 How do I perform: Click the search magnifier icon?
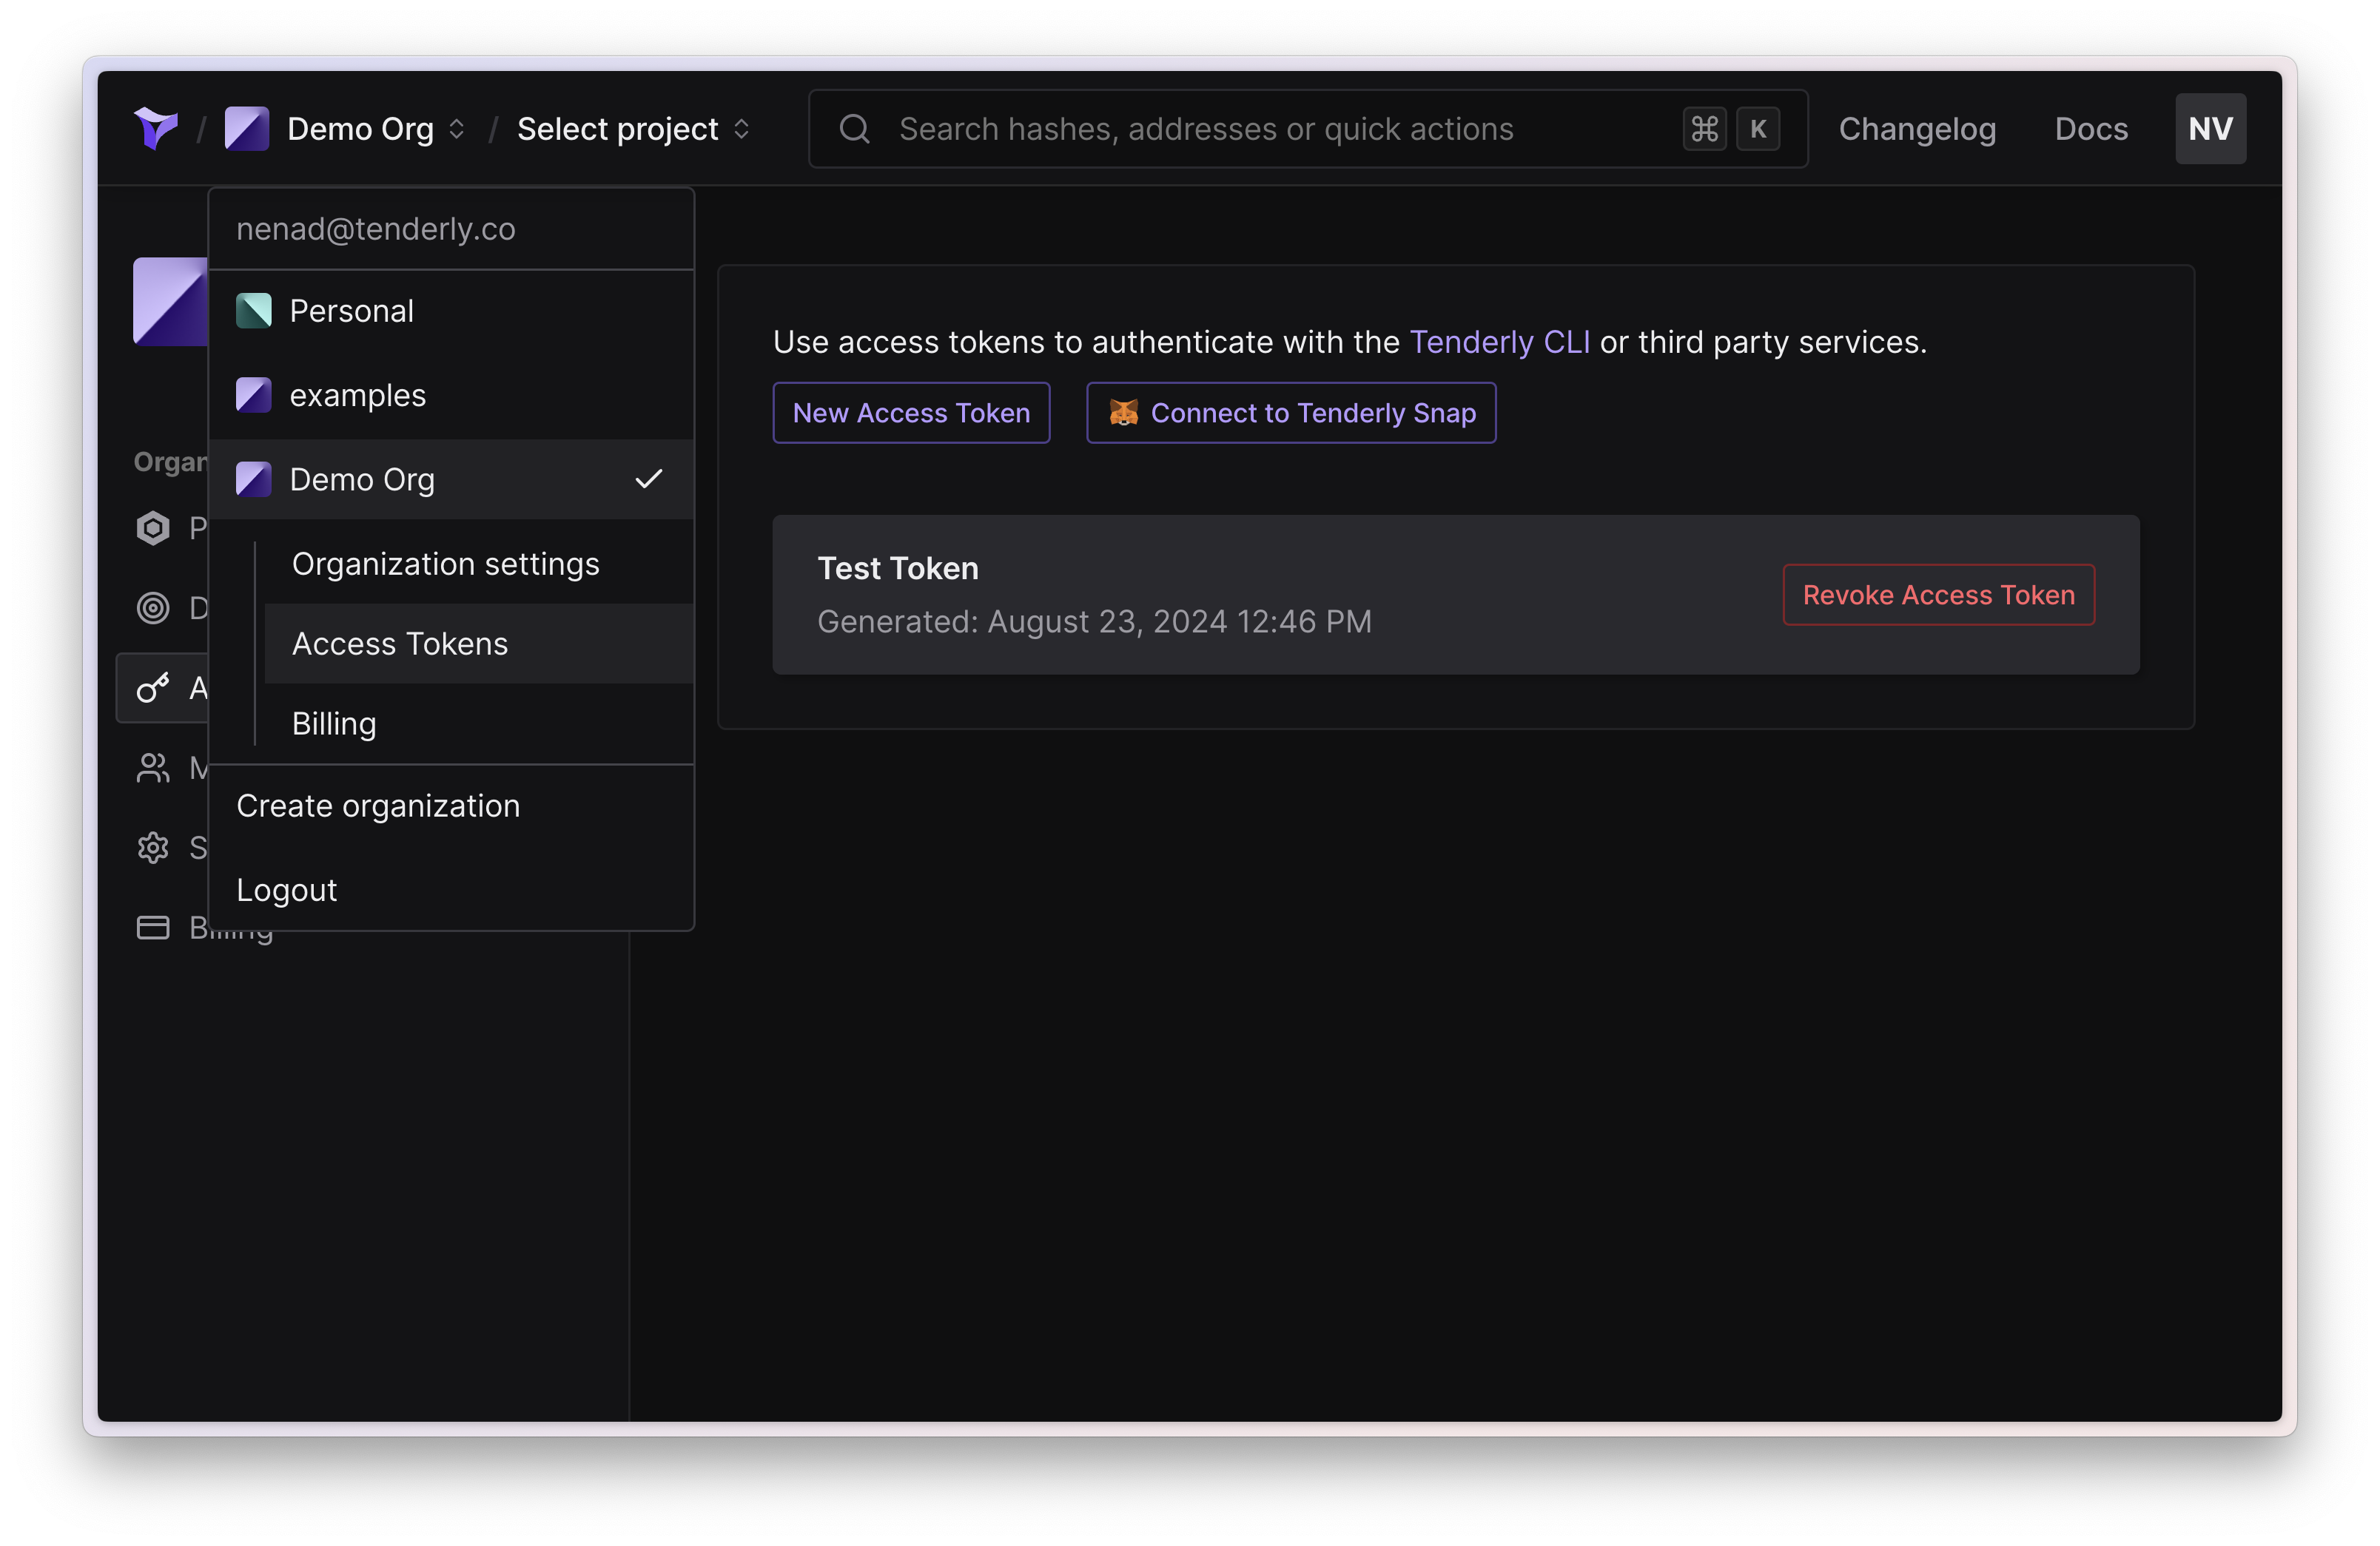click(x=854, y=129)
